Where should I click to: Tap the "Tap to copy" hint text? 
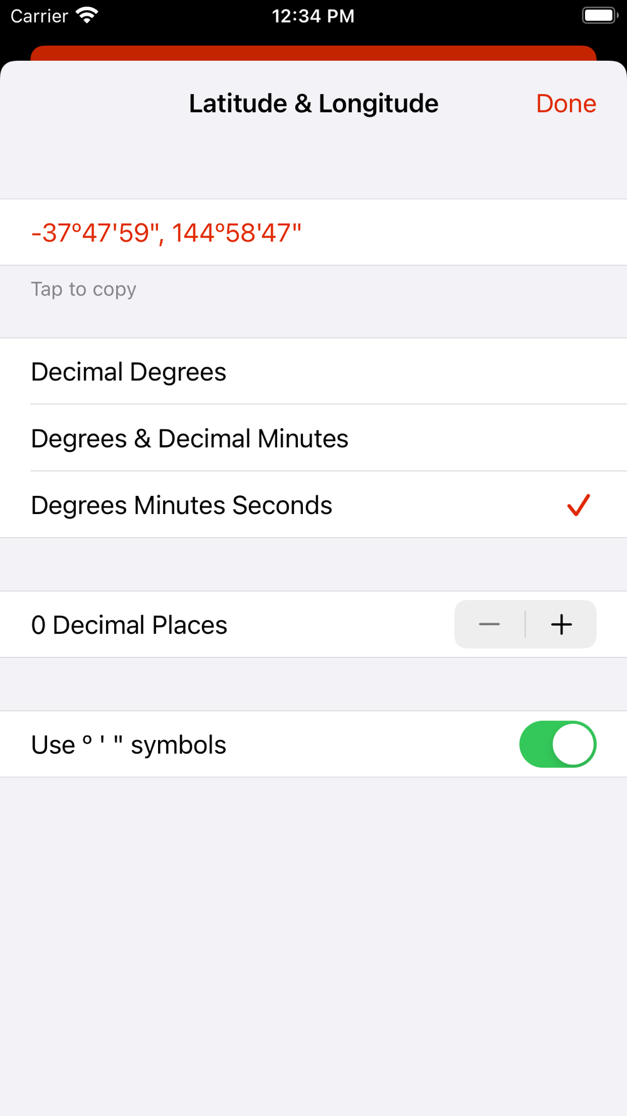point(83,289)
